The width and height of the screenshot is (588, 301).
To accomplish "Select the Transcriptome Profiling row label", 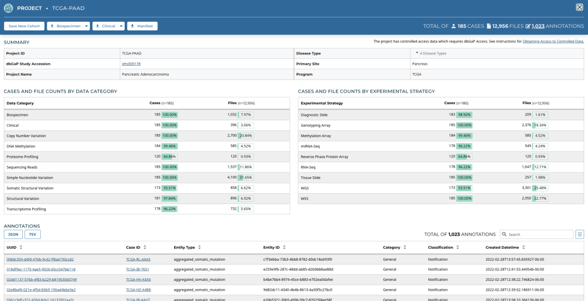I will point(26,209).
